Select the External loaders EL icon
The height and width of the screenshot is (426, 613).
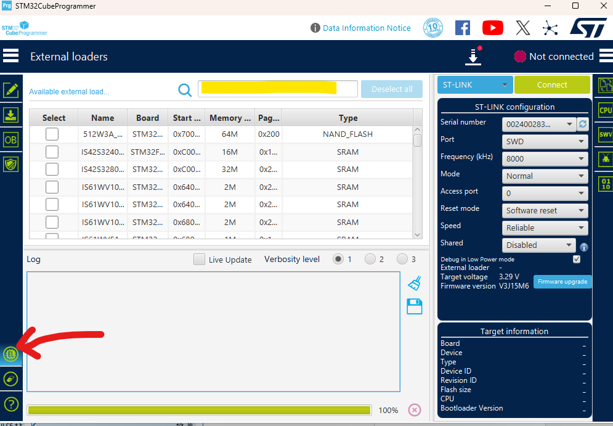pyautogui.click(x=10, y=354)
